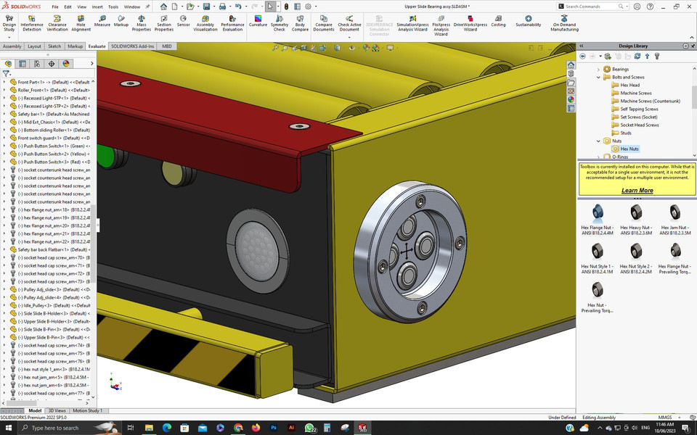Collapse the Nuts folder tree

point(598,141)
